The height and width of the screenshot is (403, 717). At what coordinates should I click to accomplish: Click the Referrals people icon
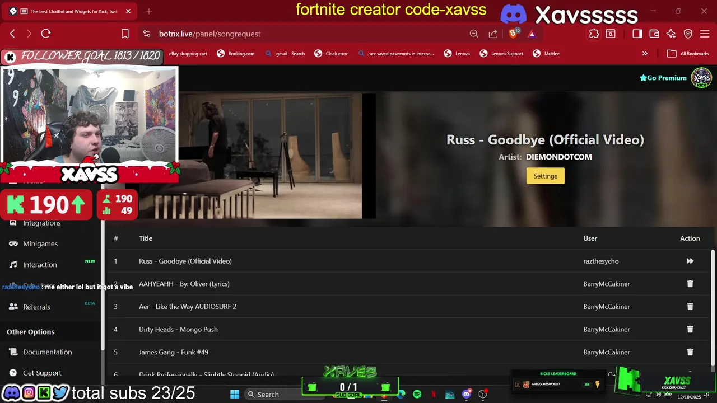[x=13, y=307]
